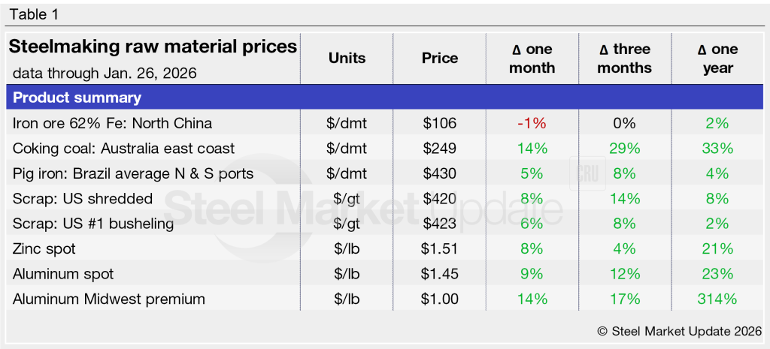Select the 314% one-year change value

pos(717,299)
